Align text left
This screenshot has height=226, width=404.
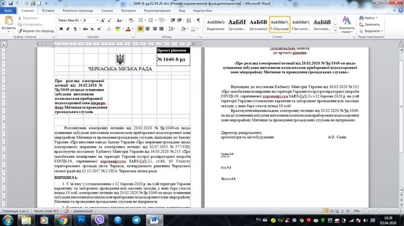pyautogui.click(x=141, y=29)
